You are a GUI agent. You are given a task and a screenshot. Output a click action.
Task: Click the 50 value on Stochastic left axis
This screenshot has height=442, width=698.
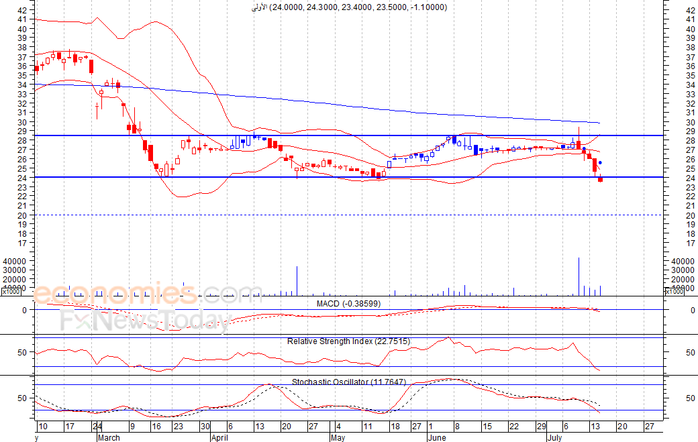click(21, 398)
